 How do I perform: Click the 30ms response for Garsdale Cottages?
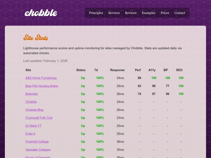[120, 150]
